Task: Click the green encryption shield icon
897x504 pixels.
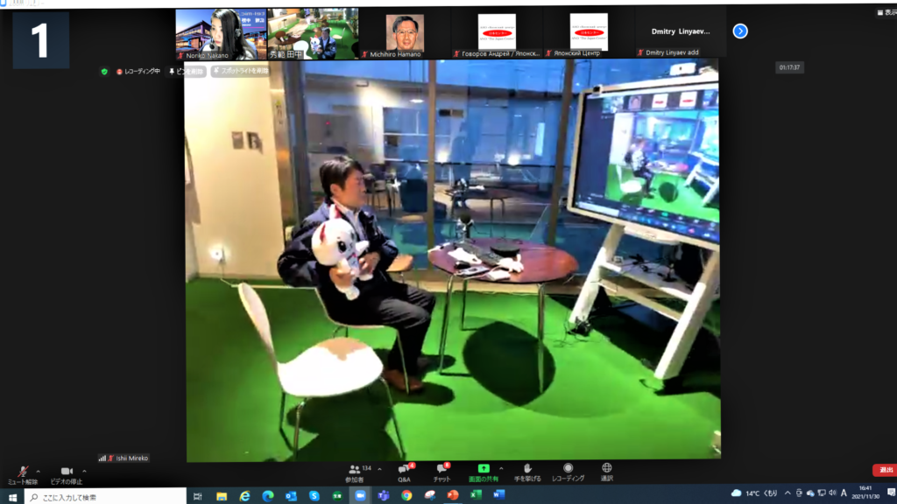Action: [104, 72]
